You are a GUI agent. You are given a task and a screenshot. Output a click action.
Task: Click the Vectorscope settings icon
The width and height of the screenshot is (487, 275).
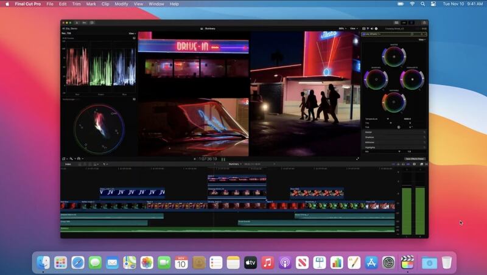click(x=134, y=99)
